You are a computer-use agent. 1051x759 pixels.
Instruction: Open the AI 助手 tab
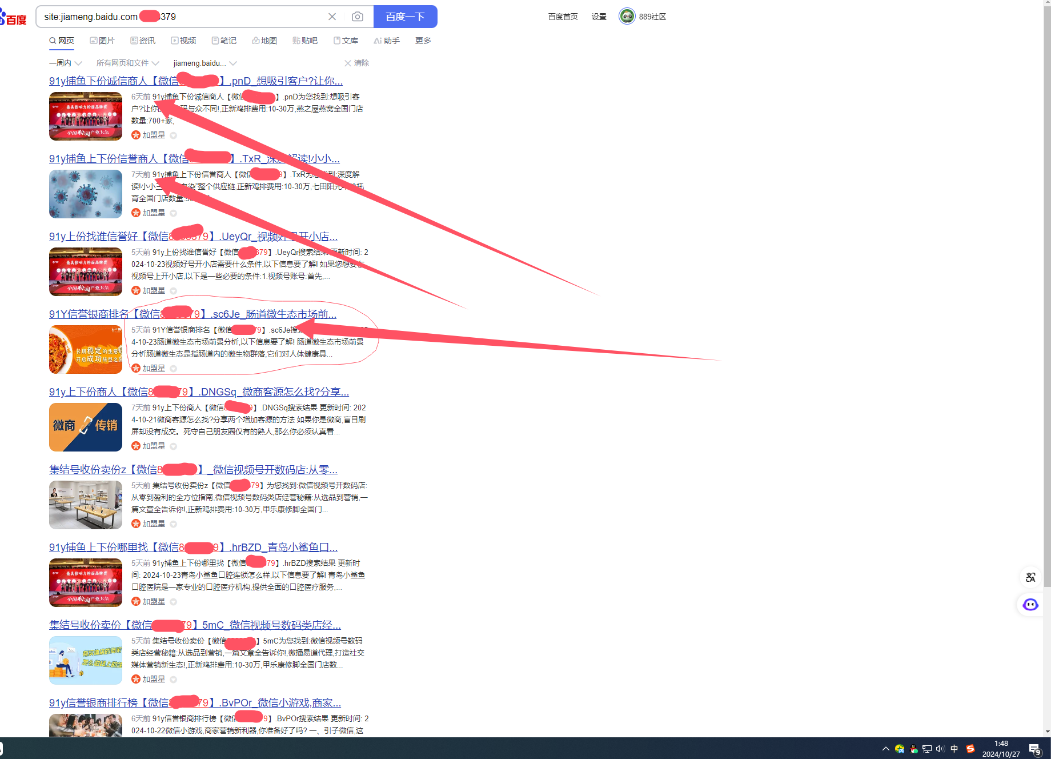coord(387,41)
